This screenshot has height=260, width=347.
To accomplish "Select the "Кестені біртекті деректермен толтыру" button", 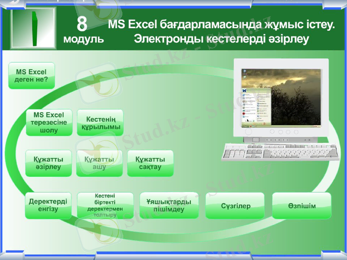I will pos(105,205).
